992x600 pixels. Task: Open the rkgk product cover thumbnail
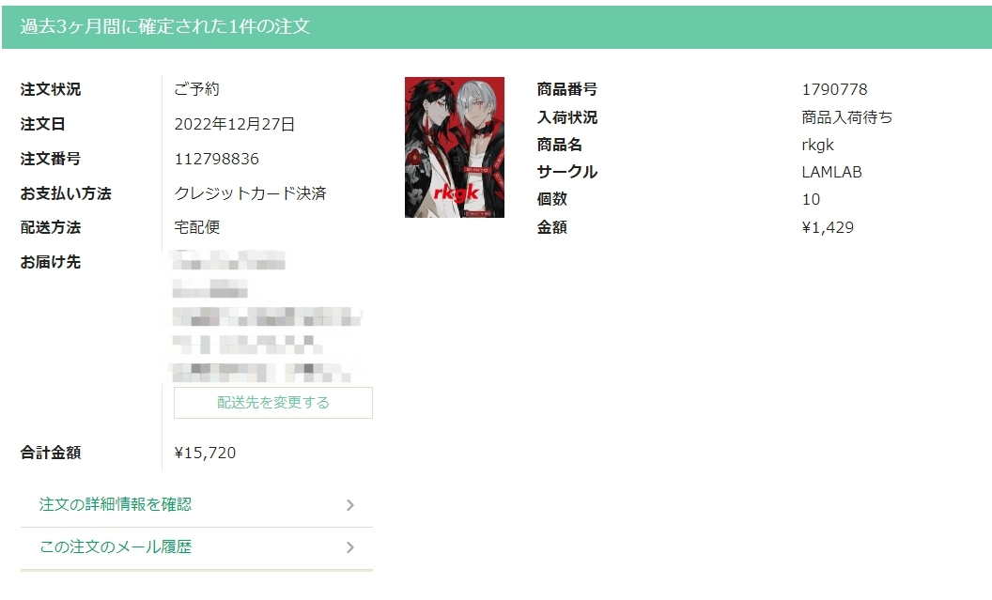pos(455,147)
